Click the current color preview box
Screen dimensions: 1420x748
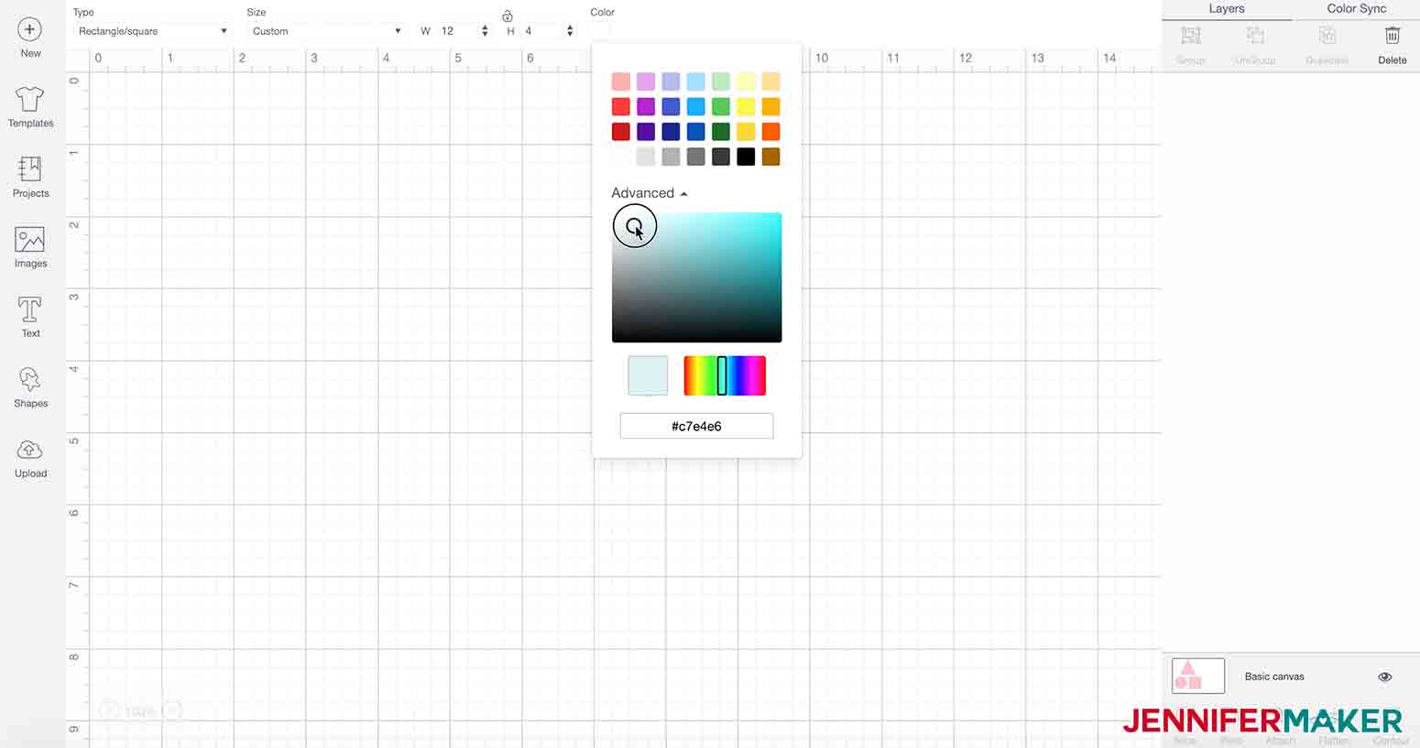pos(648,375)
